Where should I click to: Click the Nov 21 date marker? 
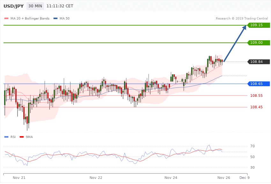click(x=19, y=177)
